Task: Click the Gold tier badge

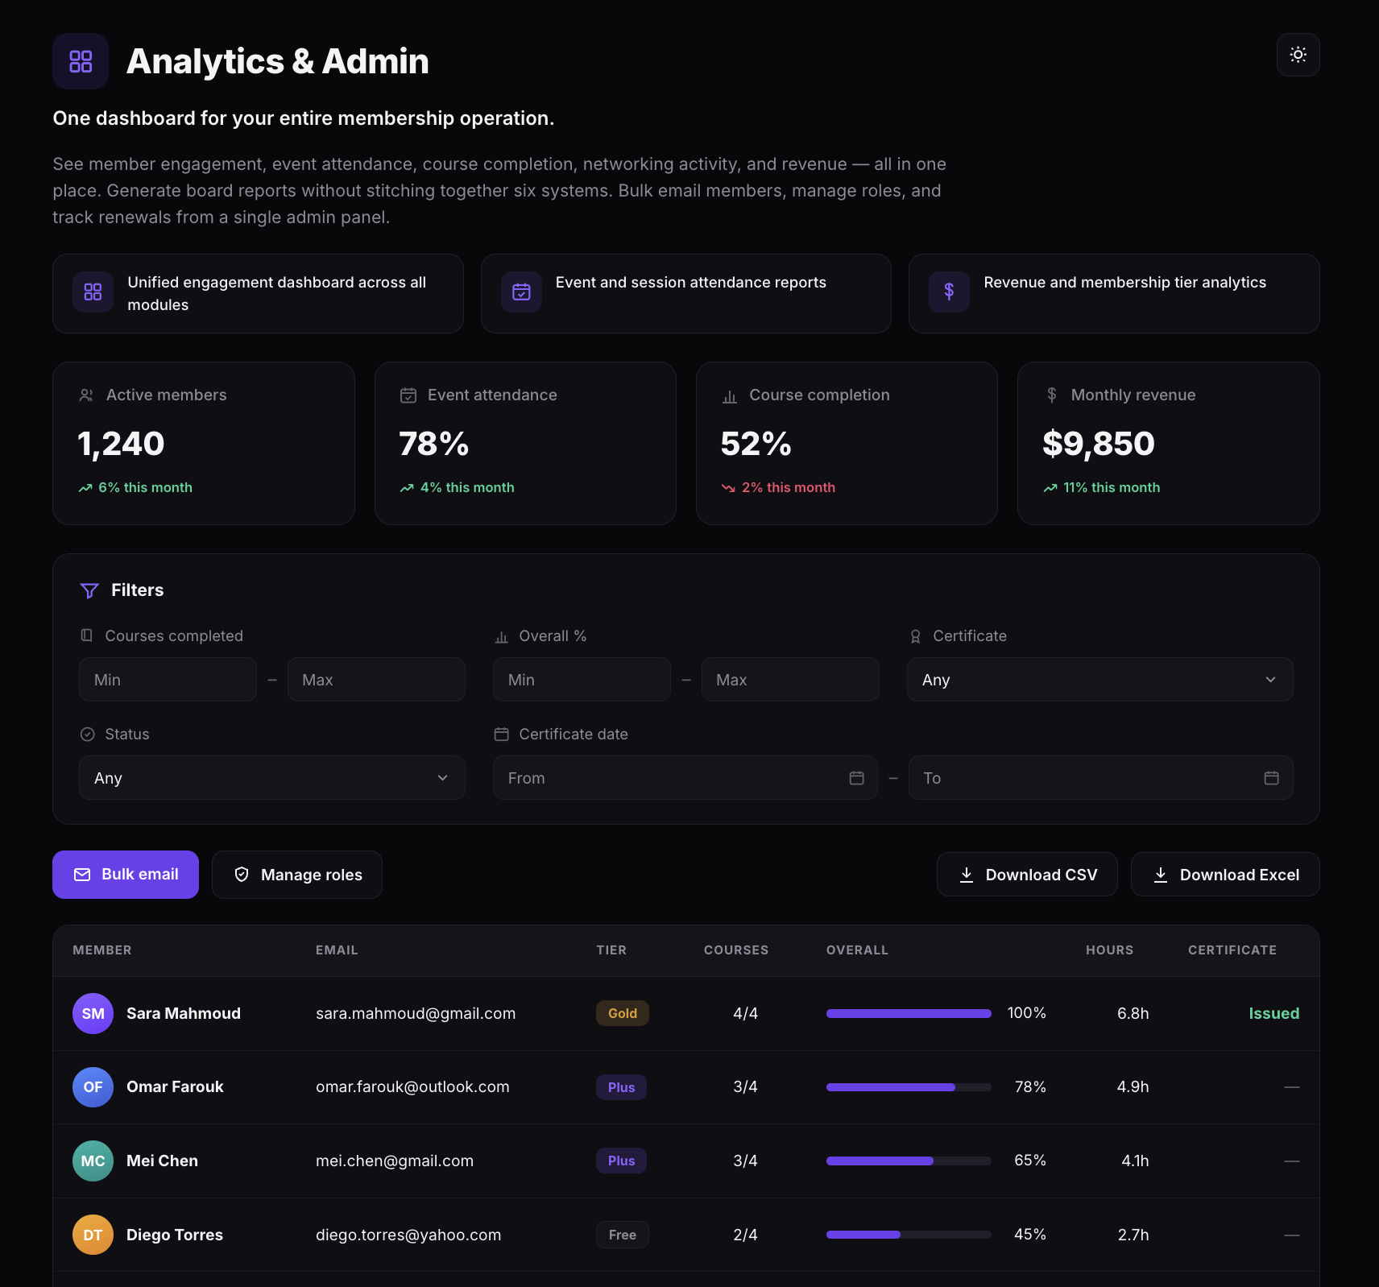Action: pyautogui.click(x=623, y=1013)
